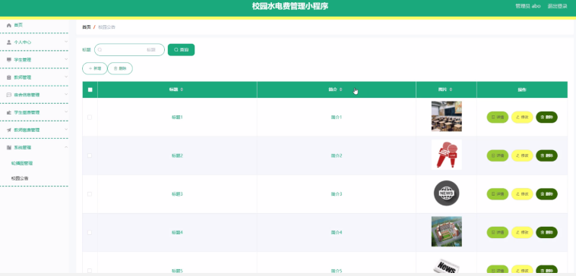
Task: Click the 标题4 cell text
Action: (177, 232)
